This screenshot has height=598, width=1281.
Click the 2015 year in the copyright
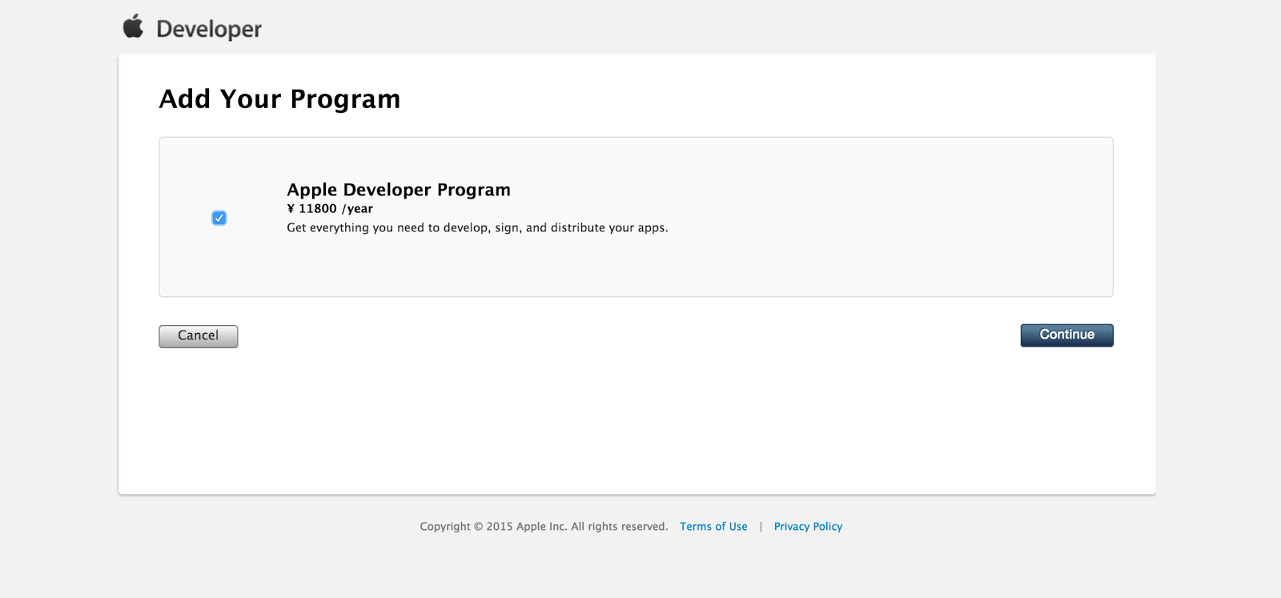(500, 527)
